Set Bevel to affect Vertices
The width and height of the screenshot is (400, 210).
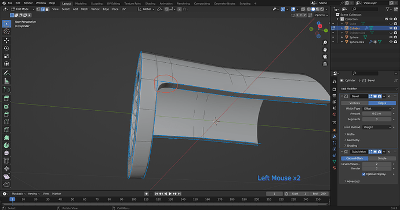tap(355, 103)
